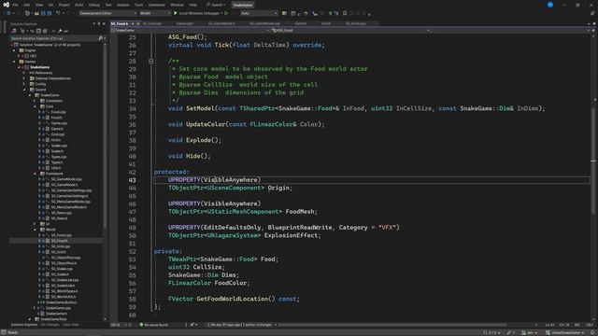Viewport: 598px width, 336px height.
Task: Open the SnakeGame project scope dropdown
Action: pyautogui.click(x=191, y=30)
